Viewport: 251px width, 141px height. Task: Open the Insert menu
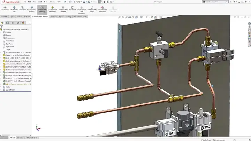click(40, 2)
